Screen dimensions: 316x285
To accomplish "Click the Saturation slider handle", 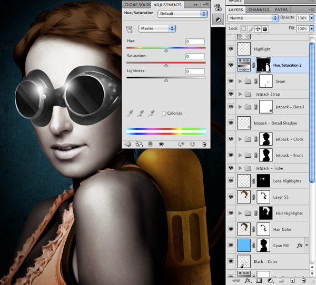I will tap(166, 65).
